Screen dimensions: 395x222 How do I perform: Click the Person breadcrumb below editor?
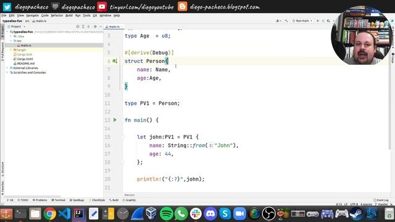pos(130,195)
